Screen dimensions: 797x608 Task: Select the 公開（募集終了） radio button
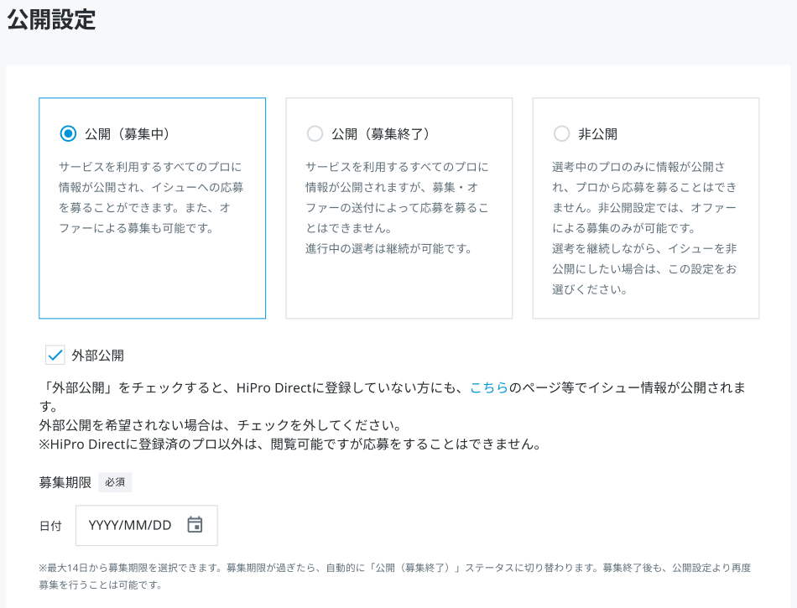coord(315,133)
